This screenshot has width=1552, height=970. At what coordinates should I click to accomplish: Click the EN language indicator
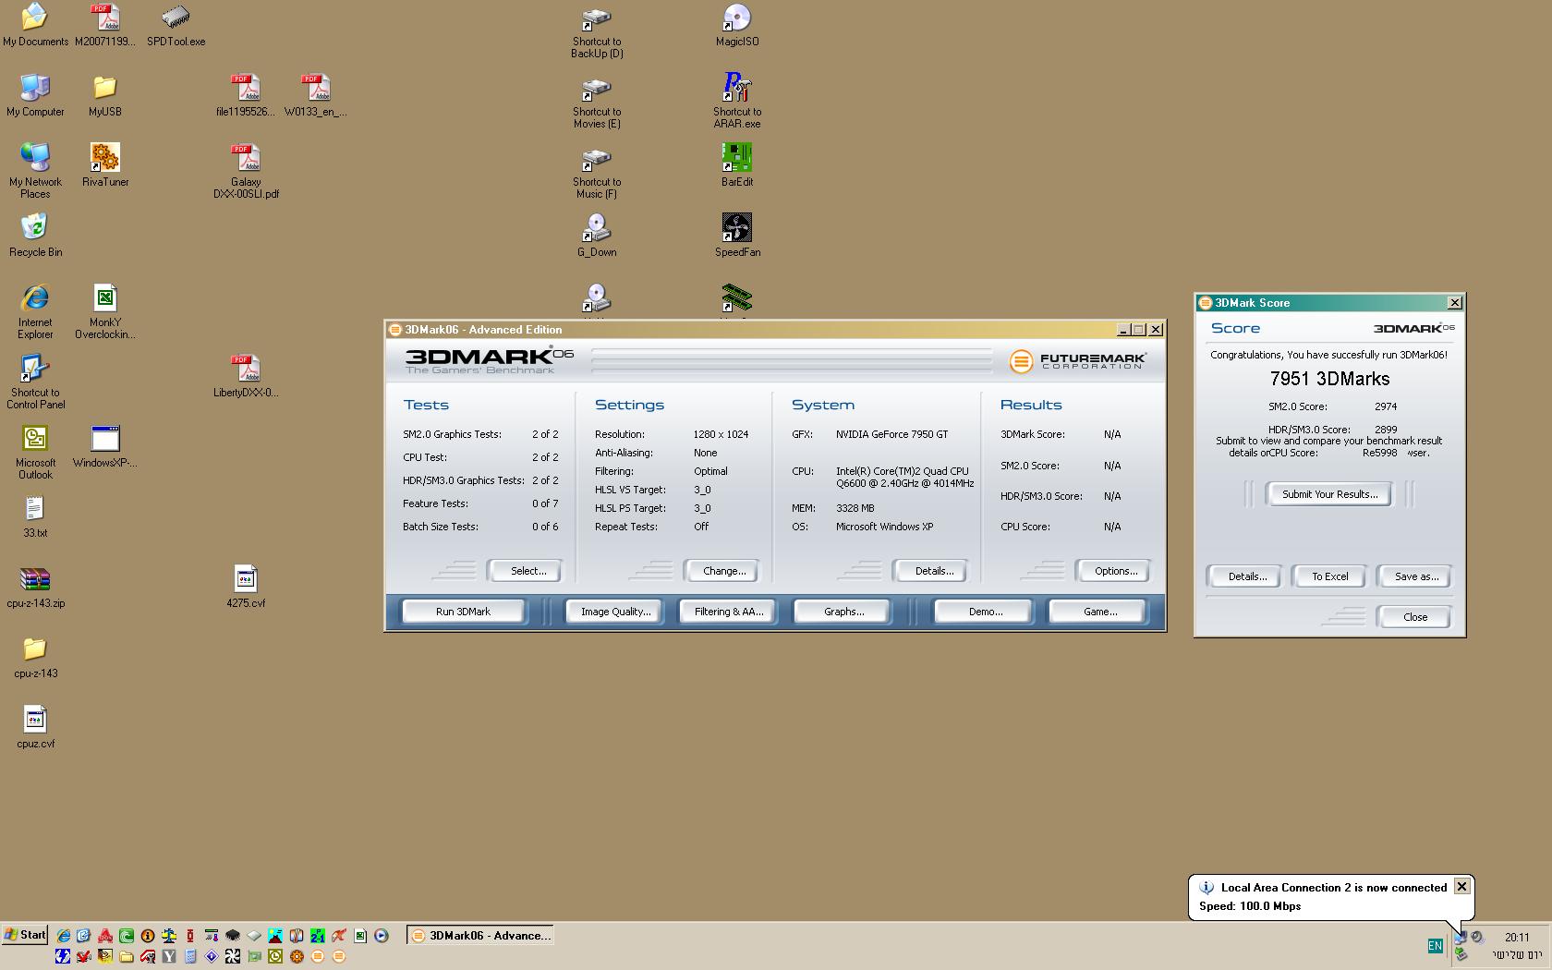(1435, 946)
